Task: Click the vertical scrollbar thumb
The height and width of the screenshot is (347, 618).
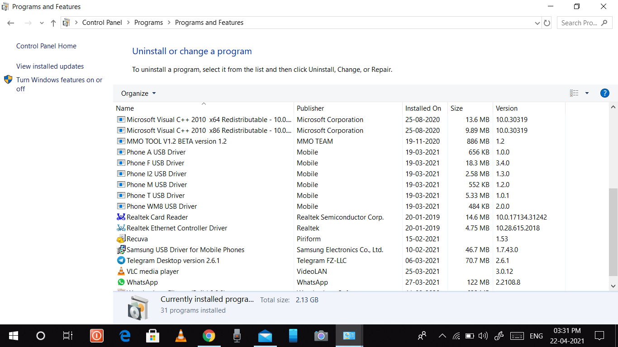Action: coord(613,232)
